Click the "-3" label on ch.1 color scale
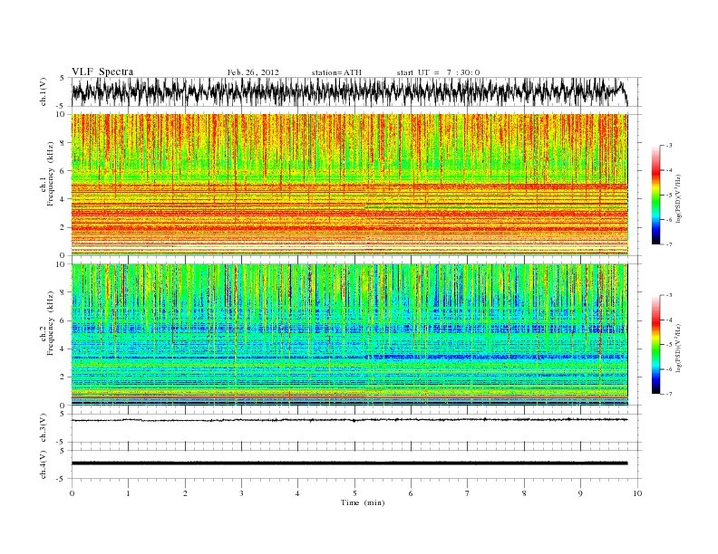Screen dimensions: 718x554 669,146
